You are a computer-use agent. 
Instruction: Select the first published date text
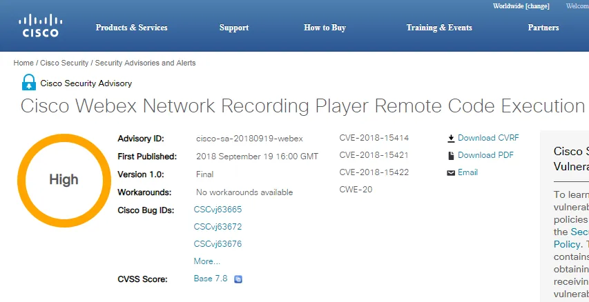pyautogui.click(x=258, y=157)
